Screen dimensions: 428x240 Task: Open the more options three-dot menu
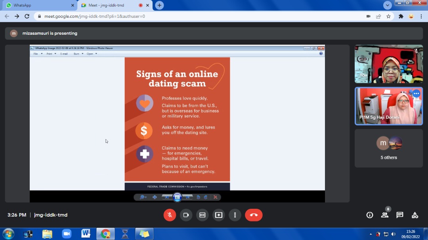235,215
